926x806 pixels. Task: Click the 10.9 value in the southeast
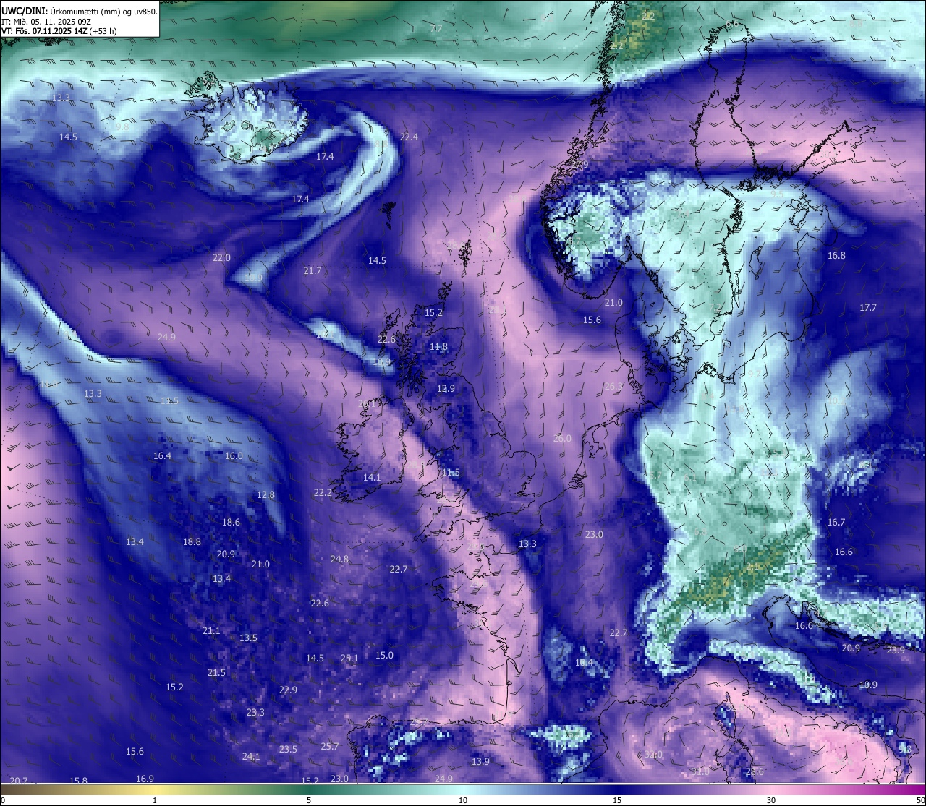(868, 685)
